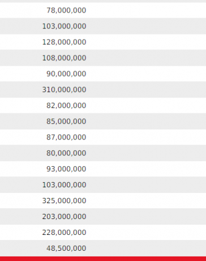Viewport: 206px width, 261px height.
Task: Select the 87,000,000 table value
Action: [x=66, y=137]
